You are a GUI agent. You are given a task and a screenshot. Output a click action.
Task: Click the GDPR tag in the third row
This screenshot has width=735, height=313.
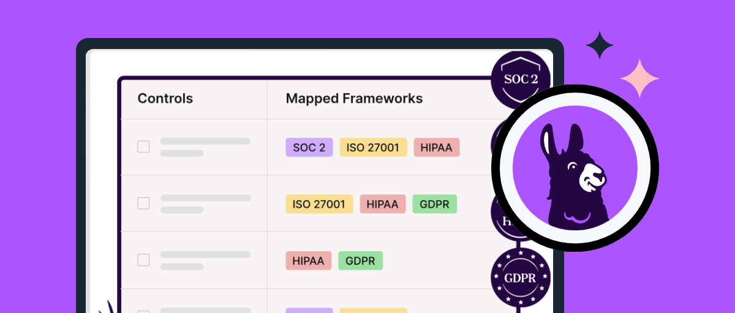[x=360, y=260]
